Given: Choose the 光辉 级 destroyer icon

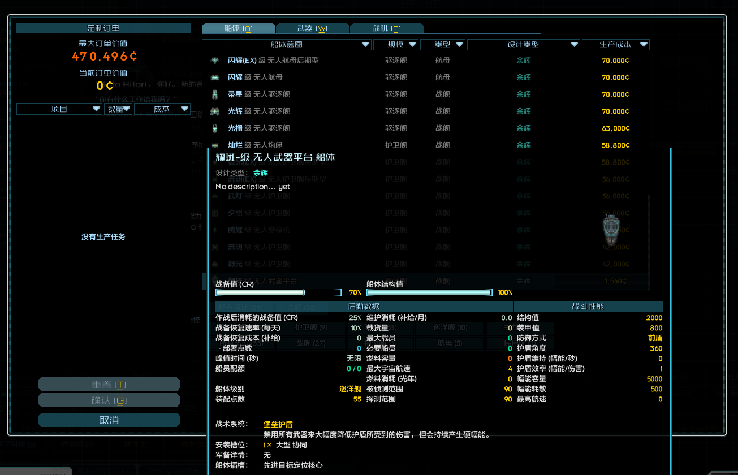Looking at the screenshot, I should pyautogui.click(x=215, y=111).
